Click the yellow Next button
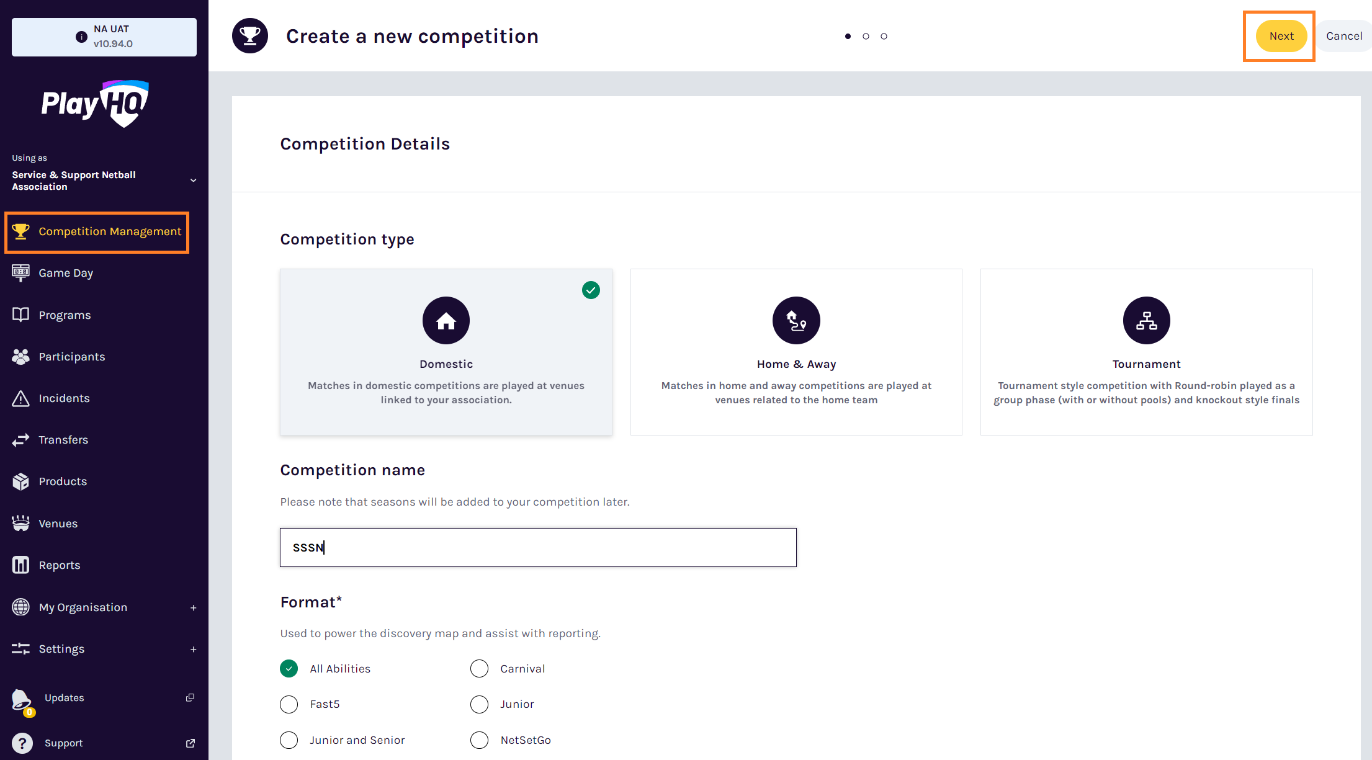 [x=1281, y=36]
